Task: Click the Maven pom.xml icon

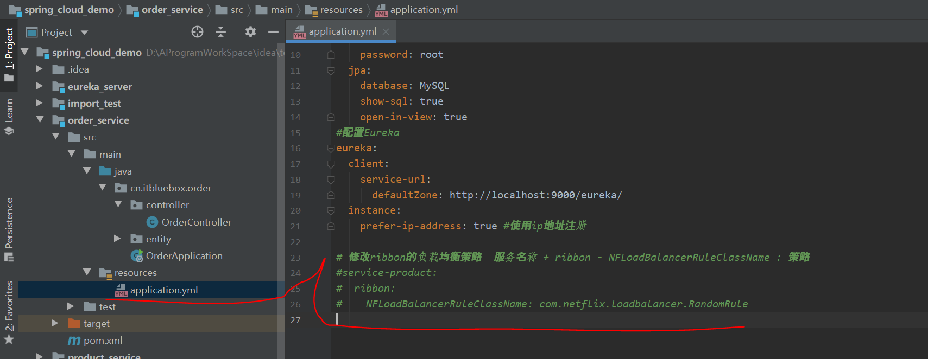Action: [x=74, y=341]
